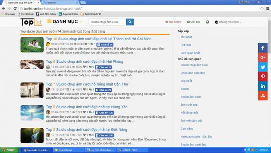271x153 pixels.
Task: Expand the DANH MỤC dropdown
Action: tap(64, 22)
